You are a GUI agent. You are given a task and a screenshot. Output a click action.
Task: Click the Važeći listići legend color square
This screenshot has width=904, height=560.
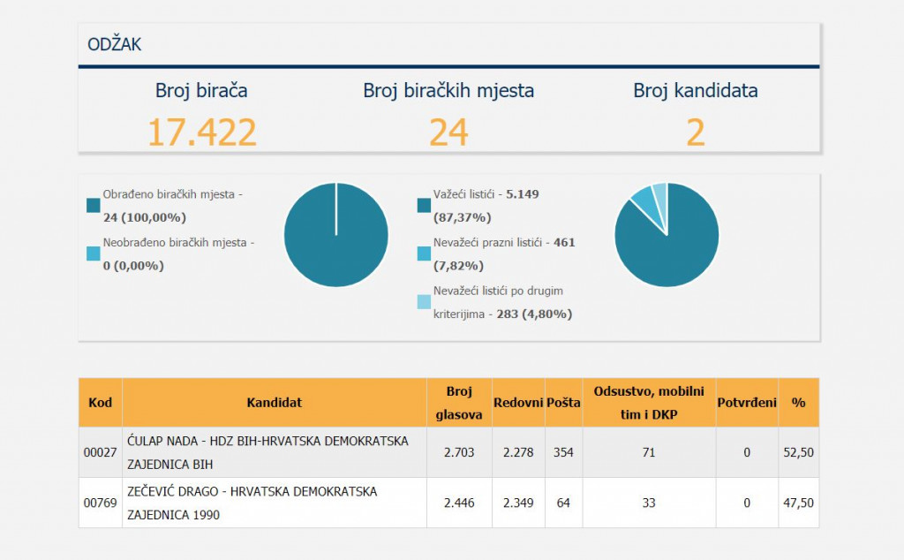[x=424, y=206]
